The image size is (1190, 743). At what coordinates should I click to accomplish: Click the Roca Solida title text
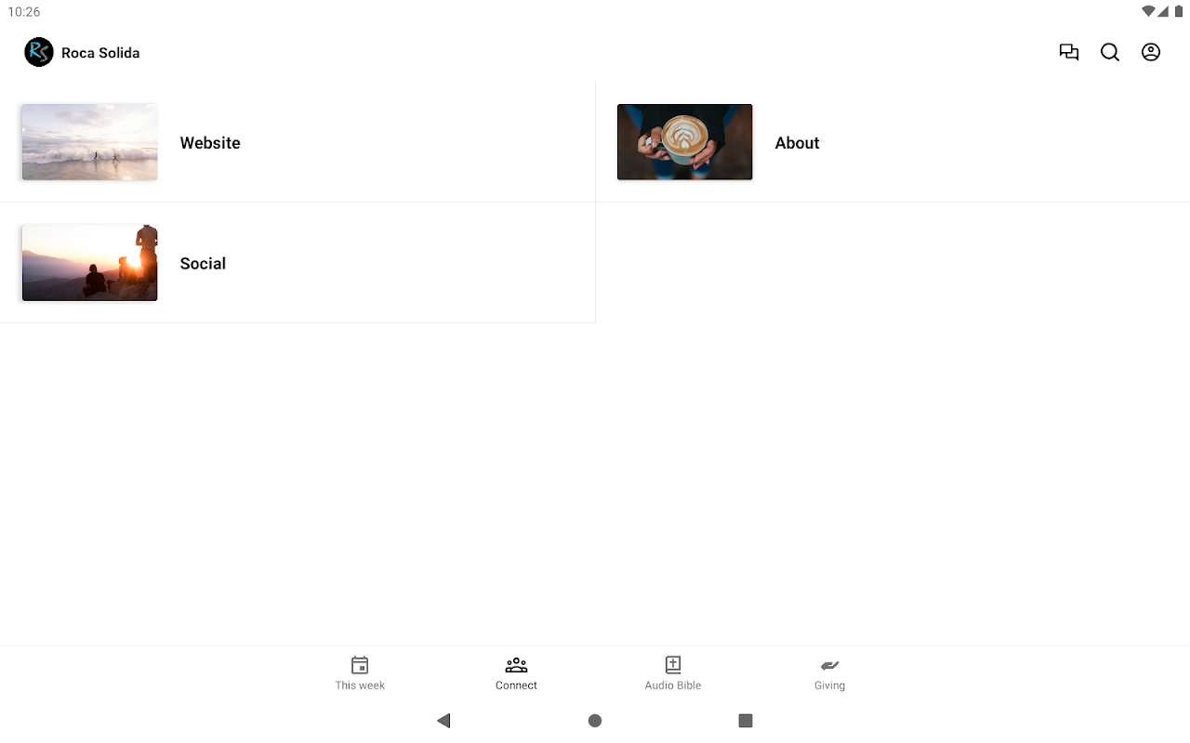[x=100, y=53]
